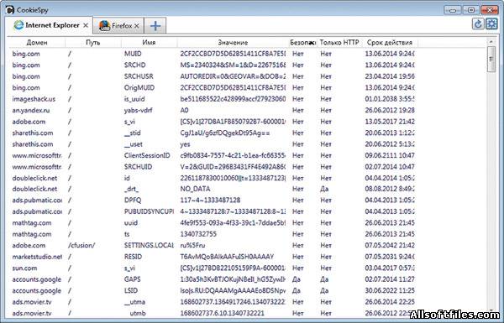
Task: Click the T6AvMQoBAIkAAFulSH0AAAAY value
Action: coord(227,257)
